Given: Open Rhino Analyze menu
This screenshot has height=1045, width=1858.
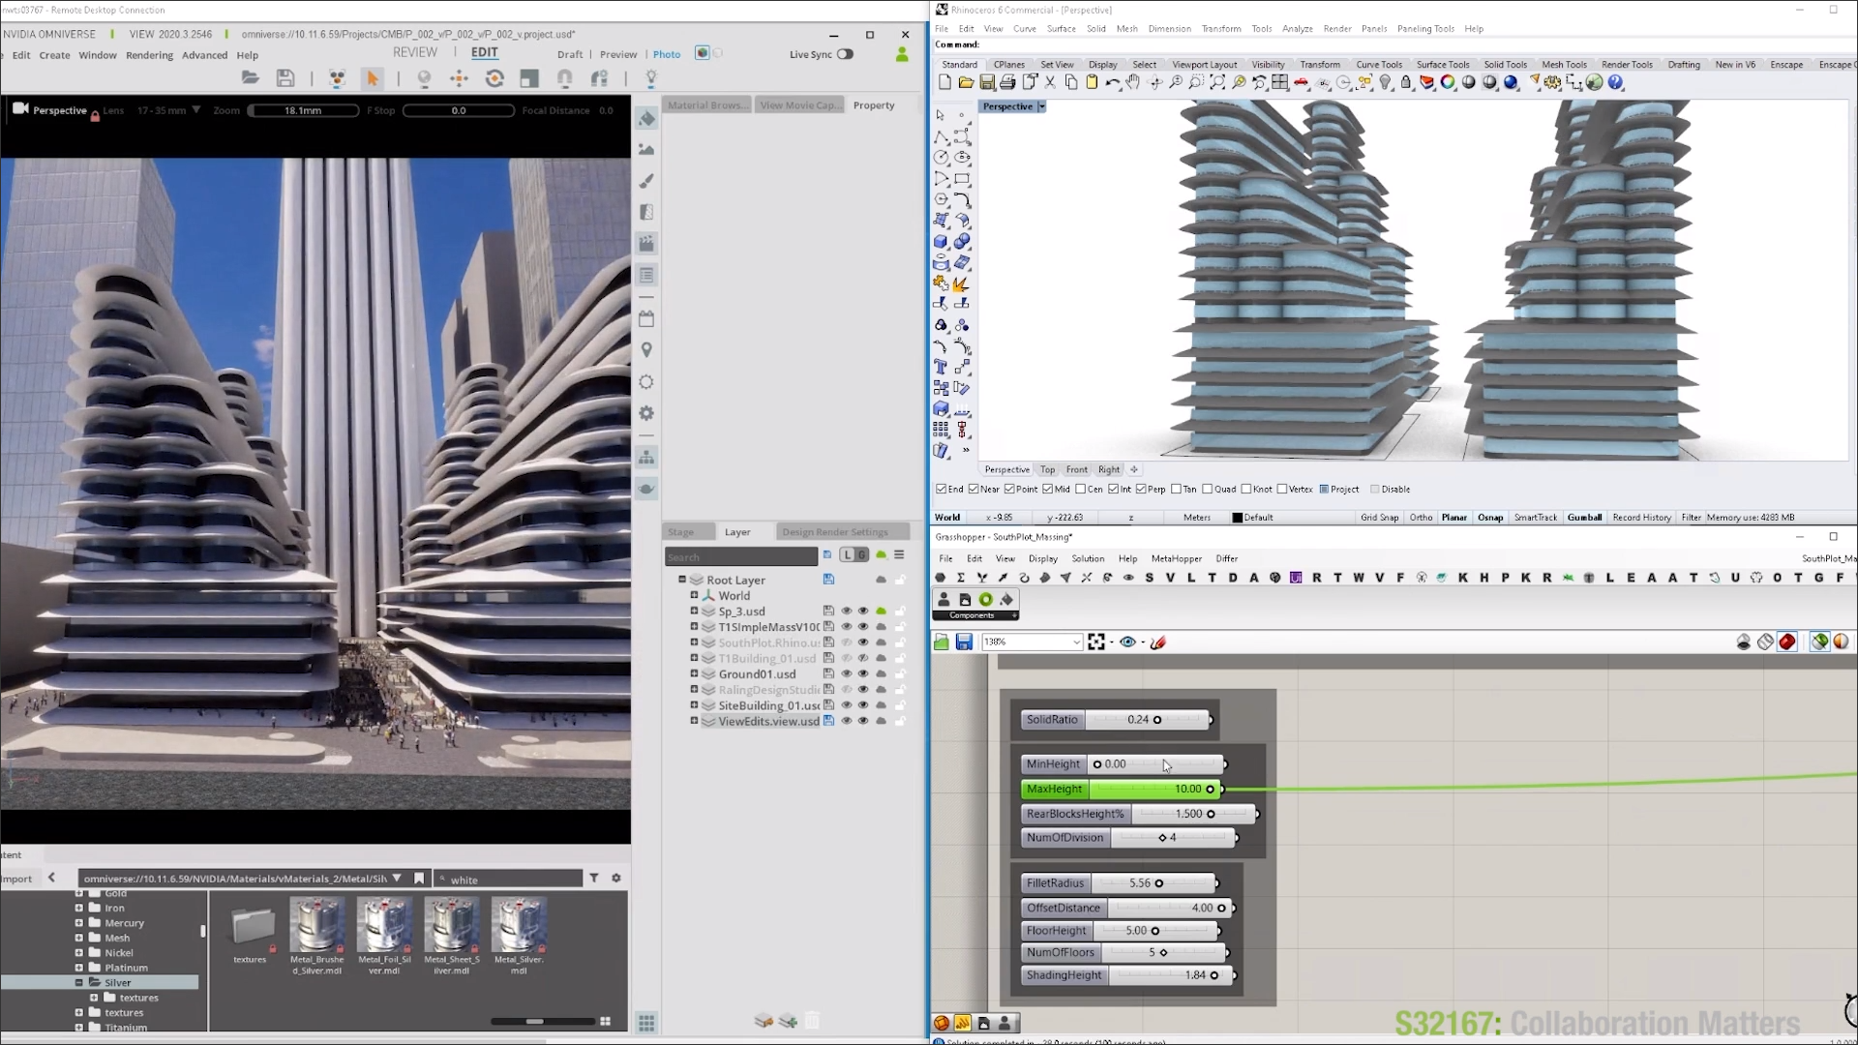Looking at the screenshot, I should (1297, 29).
